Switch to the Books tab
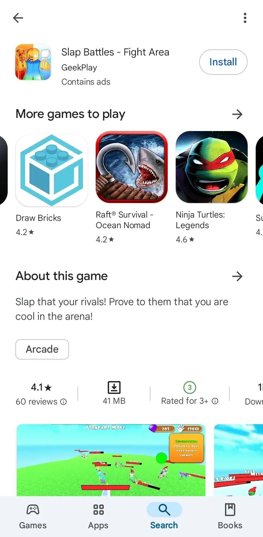The image size is (263, 537). 230,517
